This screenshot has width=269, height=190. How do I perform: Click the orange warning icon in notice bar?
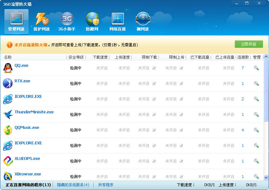pos(9,45)
